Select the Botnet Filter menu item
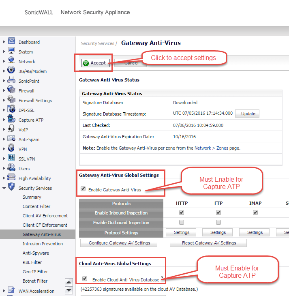This screenshot has width=289, height=296. tap(35, 281)
